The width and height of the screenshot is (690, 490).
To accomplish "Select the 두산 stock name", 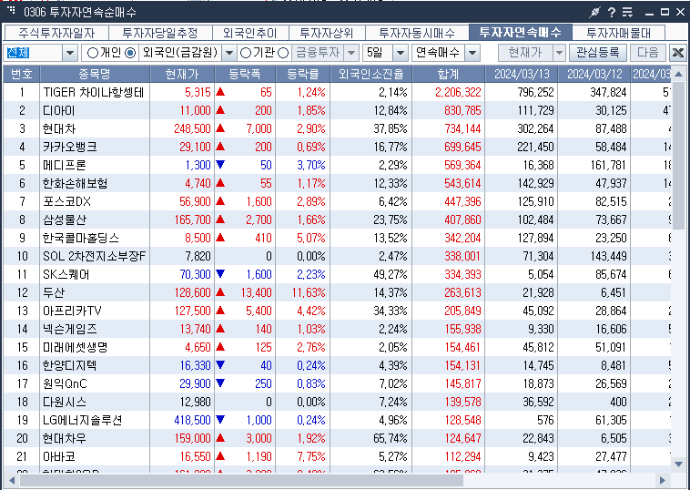I will click(53, 292).
